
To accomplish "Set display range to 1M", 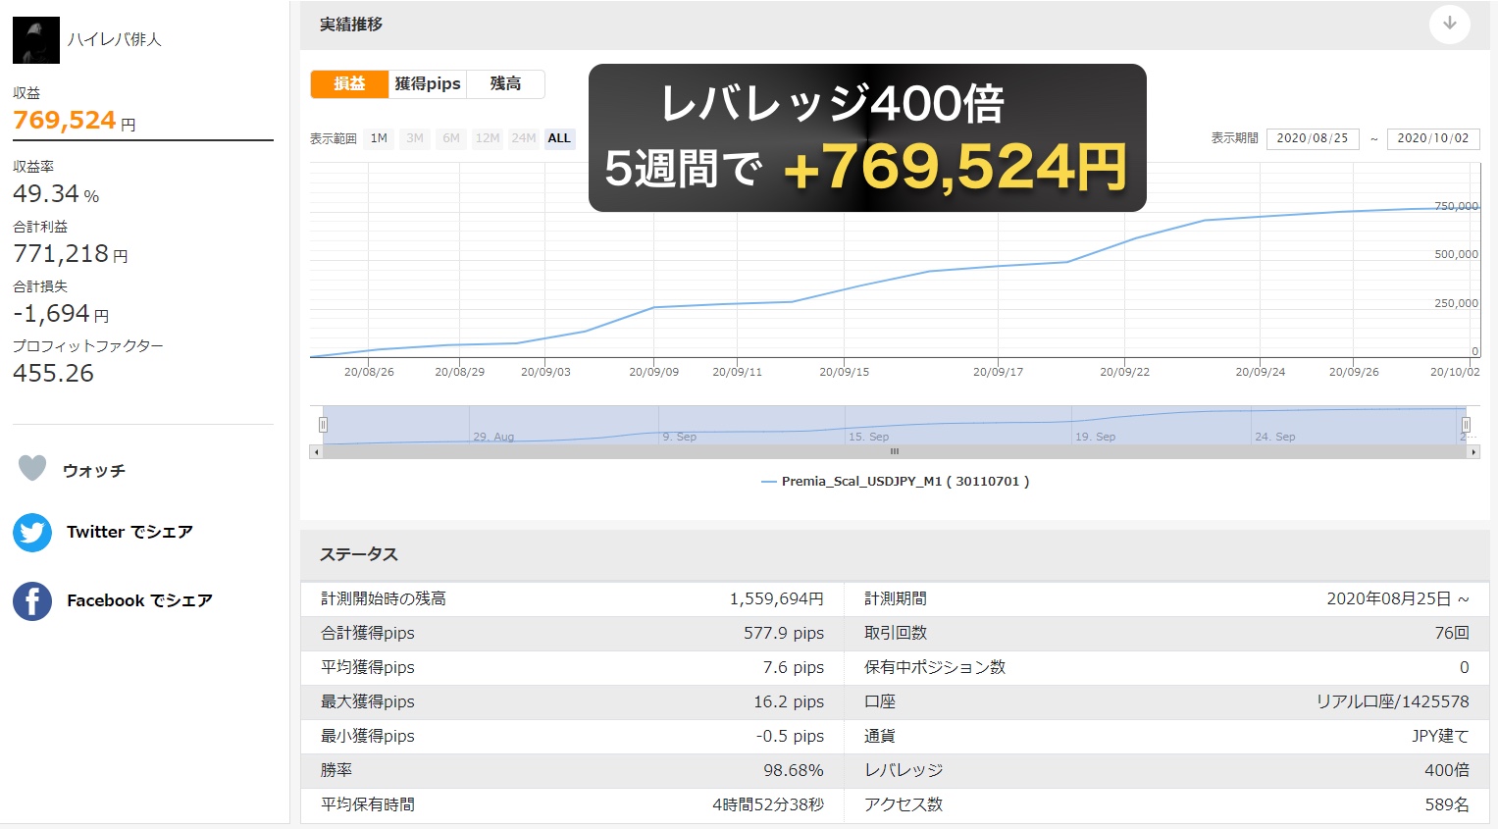I will [x=379, y=138].
